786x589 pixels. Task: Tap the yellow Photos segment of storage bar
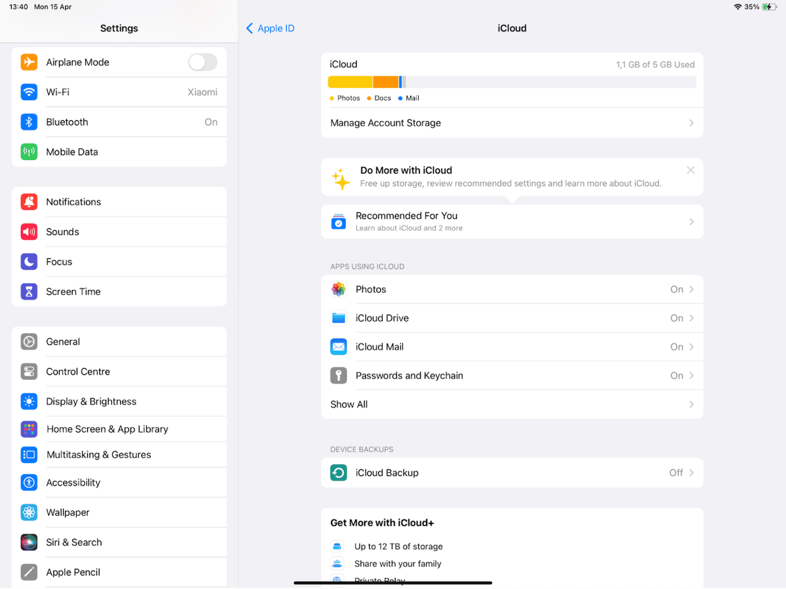point(350,82)
